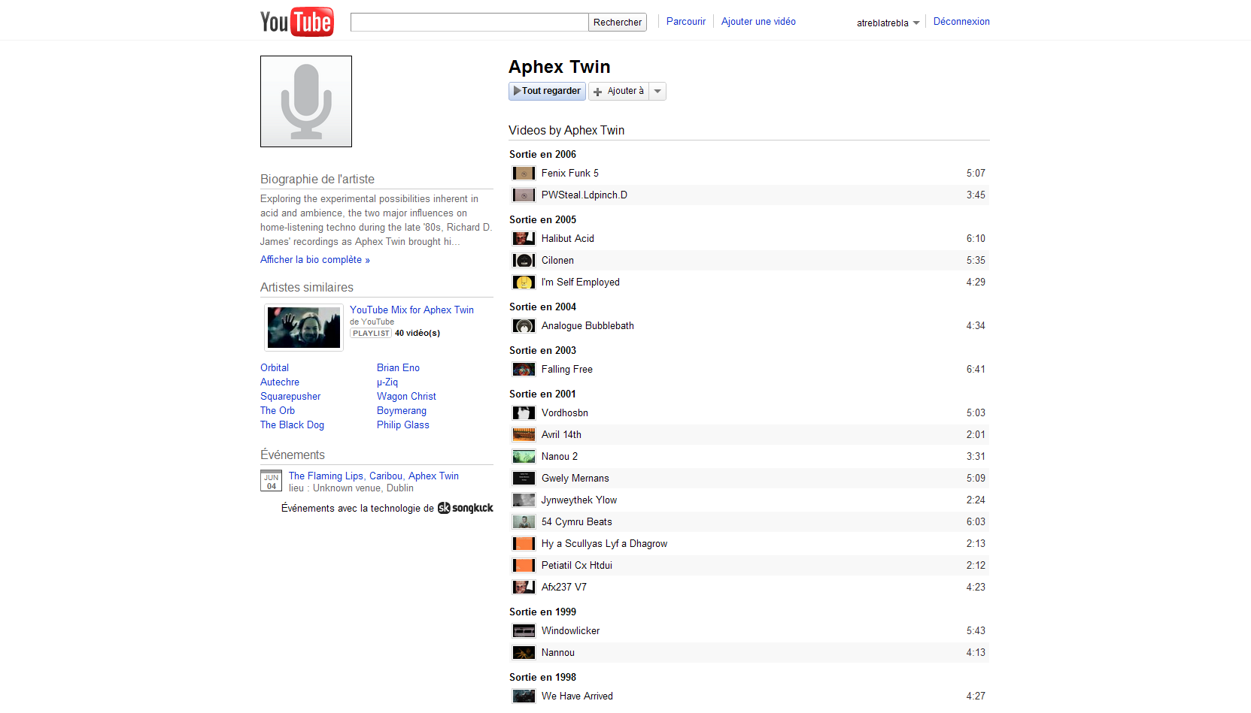Expand the Ajouter à dropdown arrow
The image size is (1251, 713).
pyautogui.click(x=657, y=92)
